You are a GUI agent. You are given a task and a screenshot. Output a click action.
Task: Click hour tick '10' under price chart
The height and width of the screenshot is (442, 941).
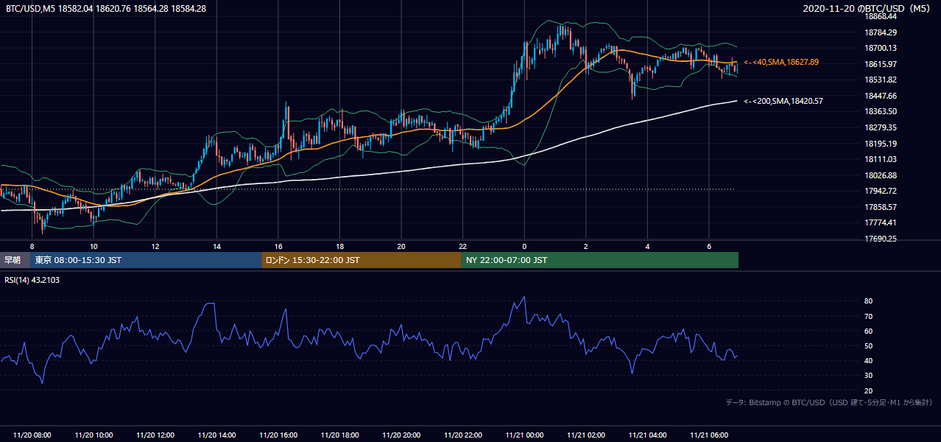pos(94,246)
